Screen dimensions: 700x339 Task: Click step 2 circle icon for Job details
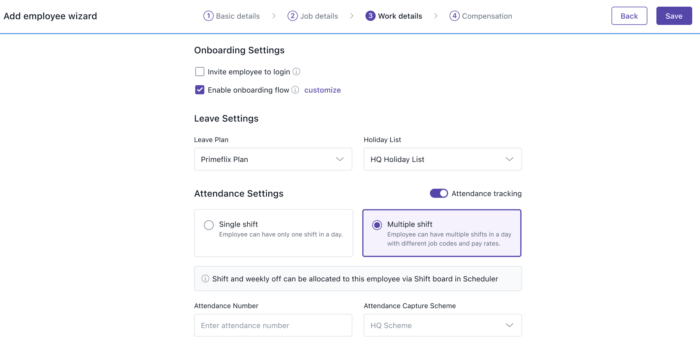[292, 16]
